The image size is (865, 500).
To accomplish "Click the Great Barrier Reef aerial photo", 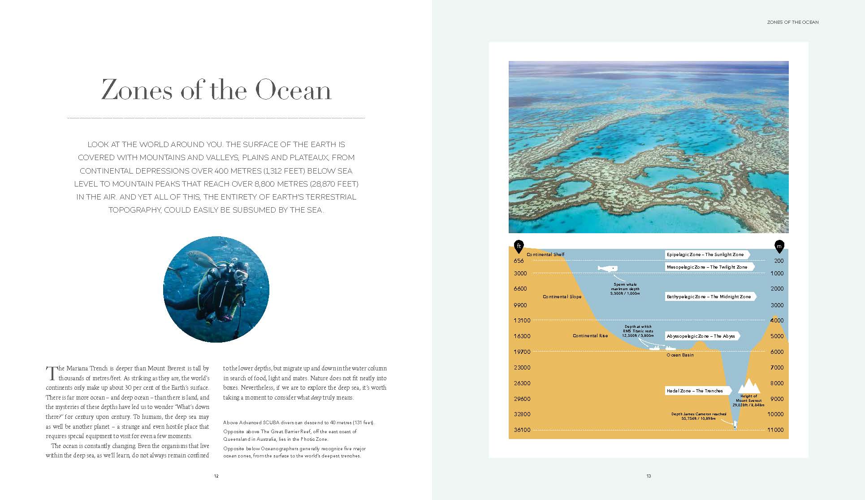I will tap(648, 147).
